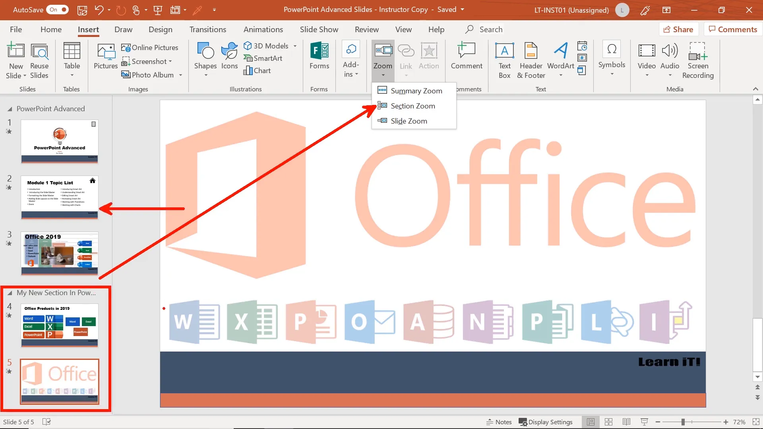Screen dimensions: 763x429
Task: Select slide 2 Module 1 Topic List thumbnail
Action: [x=60, y=197]
